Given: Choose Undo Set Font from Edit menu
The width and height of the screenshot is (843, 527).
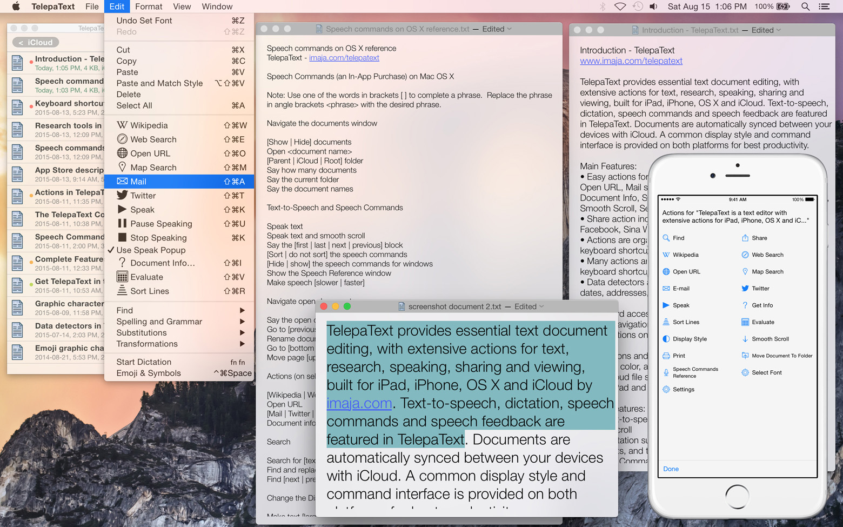Looking at the screenshot, I should pyautogui.click(x=179, y=21).
